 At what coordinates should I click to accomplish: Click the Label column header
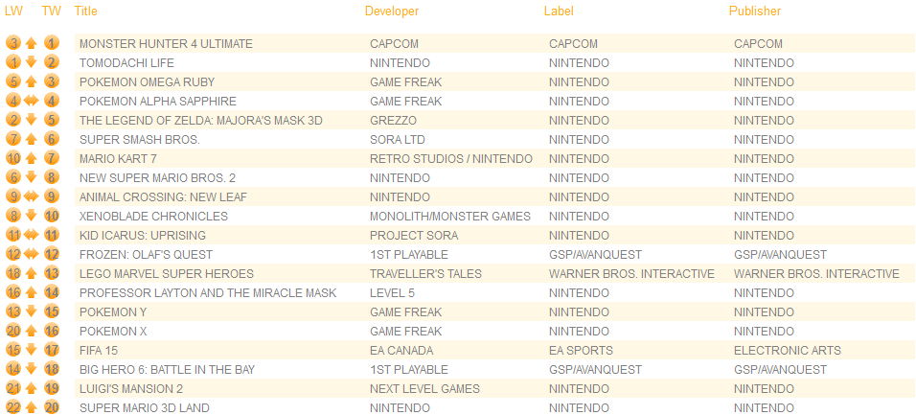(559, 12)
